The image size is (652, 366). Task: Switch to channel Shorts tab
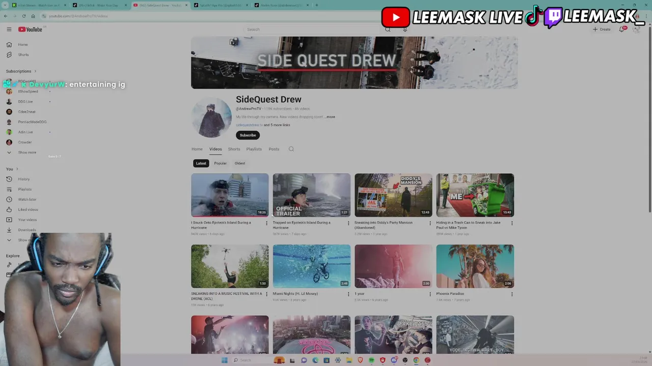click(234, 149)
